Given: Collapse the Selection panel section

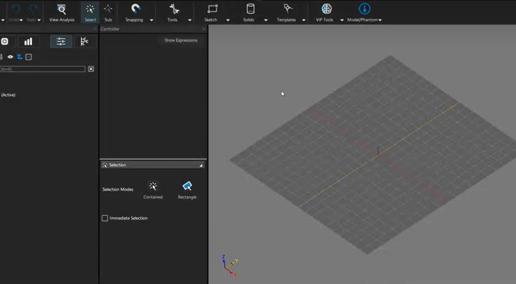Looking at the screenshot, I should pyautogui.click(x=201, y=165).
